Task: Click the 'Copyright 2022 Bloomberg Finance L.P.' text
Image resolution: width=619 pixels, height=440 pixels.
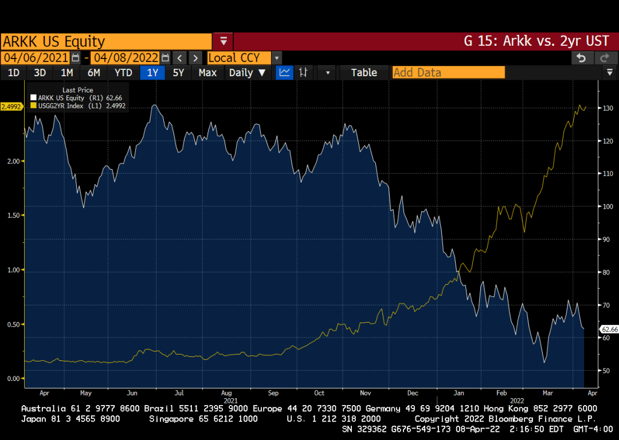Action: 505,419
